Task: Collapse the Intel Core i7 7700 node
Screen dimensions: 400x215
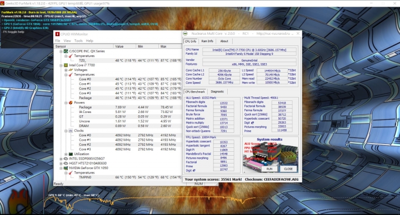Action: tap(61, 65)
